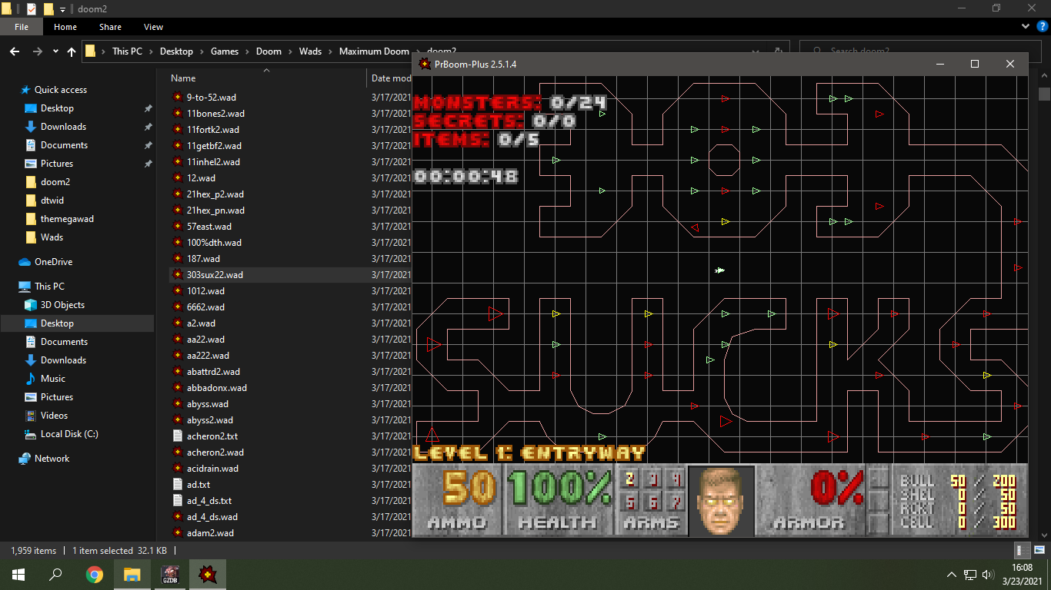
Task: Select file abbadonx.wad
Action: click(x=216, y=388)
